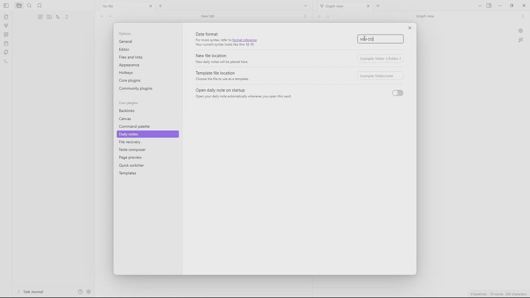Switch to the Graph view tab
The width and height of the screenshot is (530, 298).
tap(344, 6)
